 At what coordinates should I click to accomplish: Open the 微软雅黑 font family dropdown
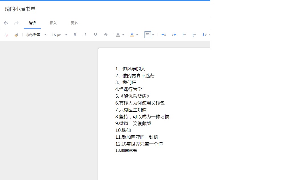tap(36, 35)
